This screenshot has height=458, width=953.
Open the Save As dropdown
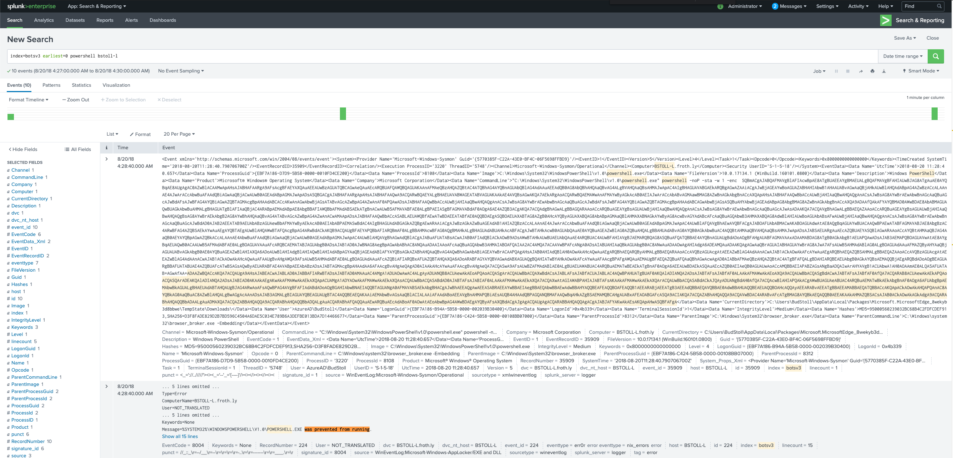click(904, 38)
